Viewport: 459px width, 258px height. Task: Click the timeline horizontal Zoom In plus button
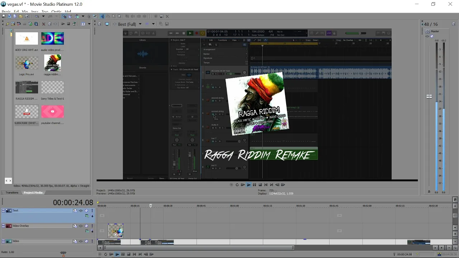441,248
